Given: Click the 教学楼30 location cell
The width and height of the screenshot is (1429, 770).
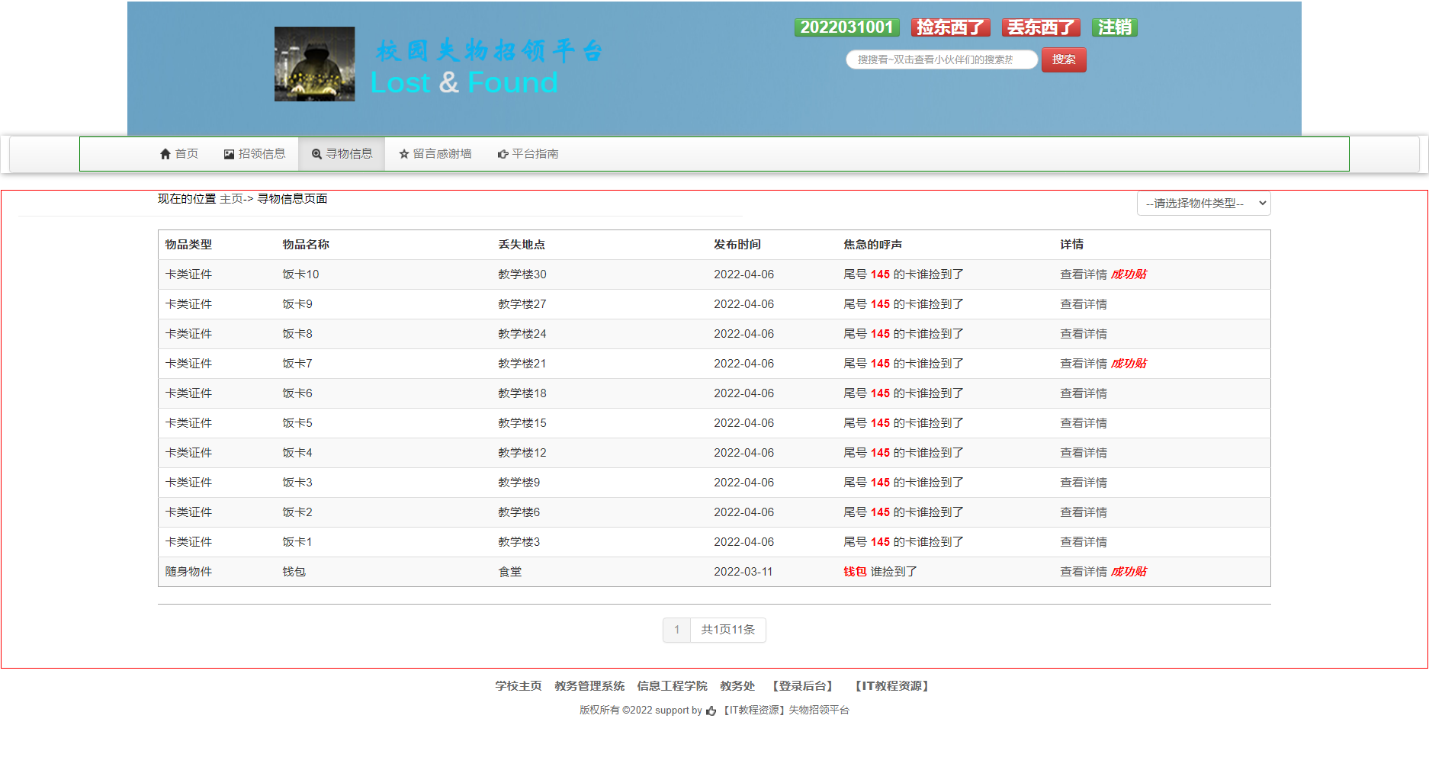Looking at the screenshot, I should point(522,274).
